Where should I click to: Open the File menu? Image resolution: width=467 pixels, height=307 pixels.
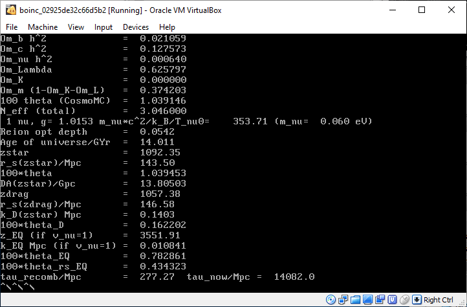tap(12, 27)
